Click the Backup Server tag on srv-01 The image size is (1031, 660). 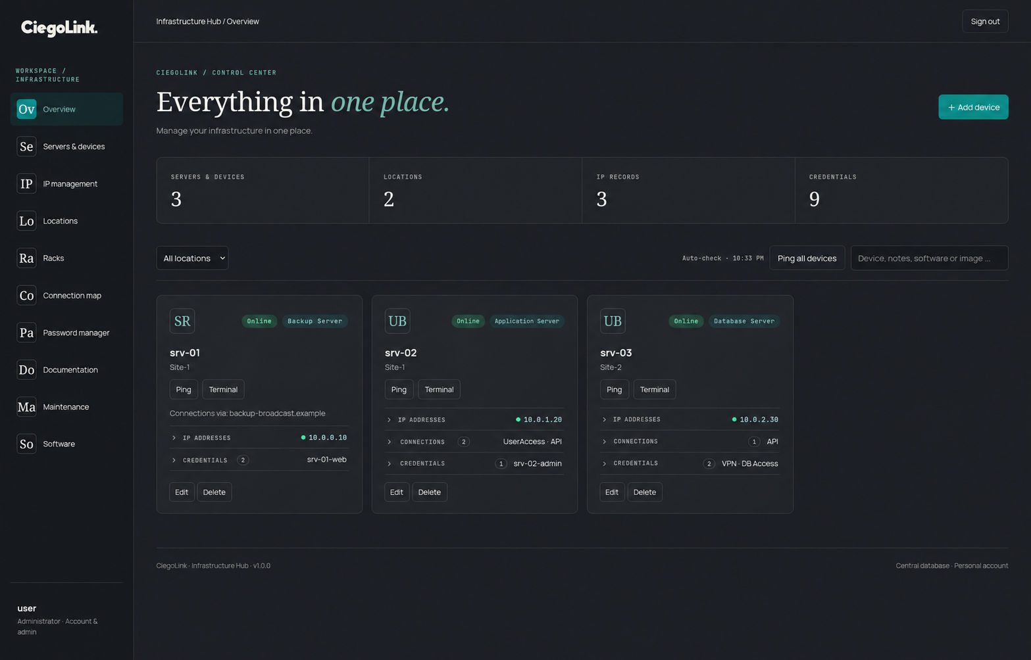tap(315, 321)
